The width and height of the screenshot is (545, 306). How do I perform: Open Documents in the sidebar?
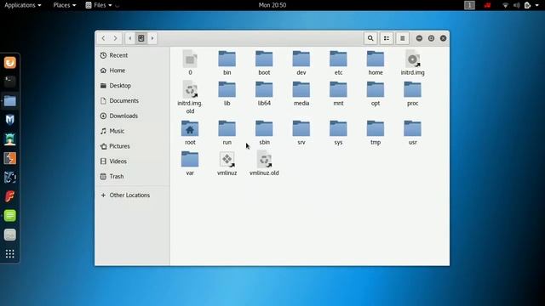point(133,100)
